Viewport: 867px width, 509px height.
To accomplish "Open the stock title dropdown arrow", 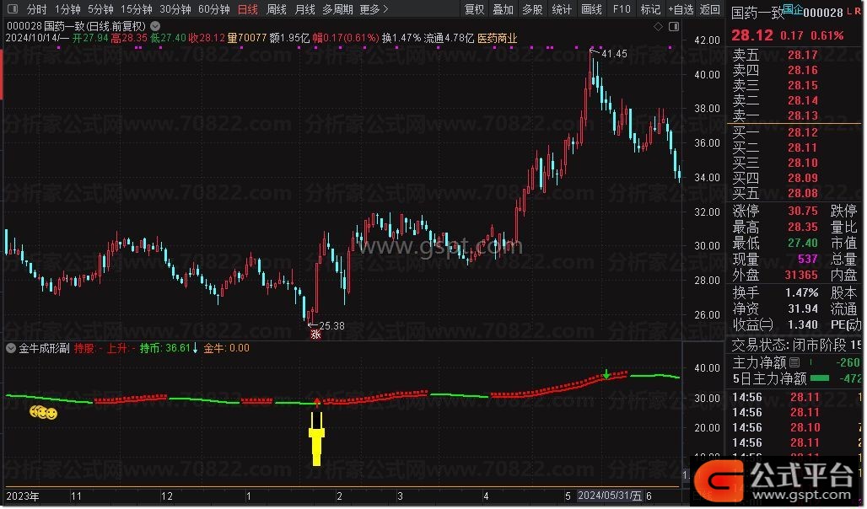I will point(155,26).
